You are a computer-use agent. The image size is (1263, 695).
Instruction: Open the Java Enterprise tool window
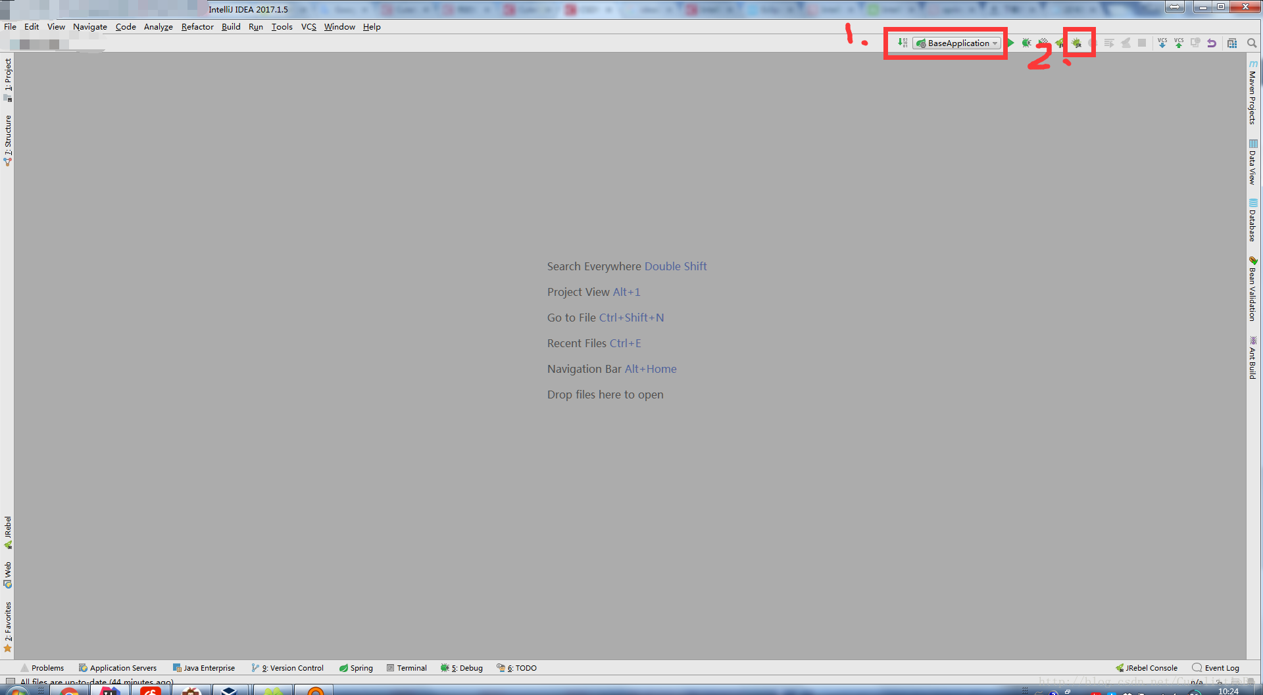coord(203,668)
